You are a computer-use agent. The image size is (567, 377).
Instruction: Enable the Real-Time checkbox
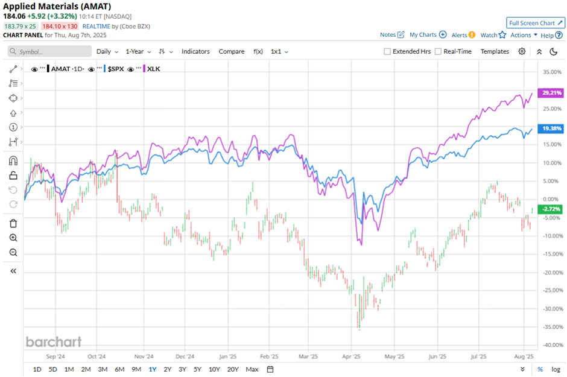(438, 52)
